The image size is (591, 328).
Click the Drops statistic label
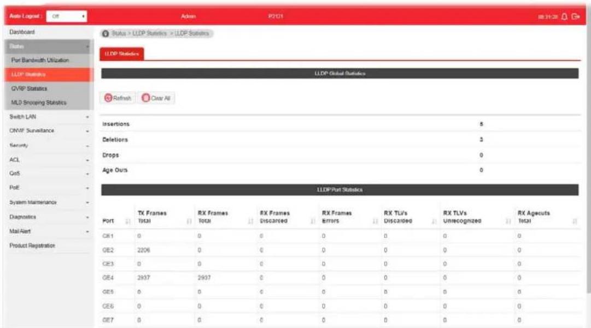[x=110, y=155]
